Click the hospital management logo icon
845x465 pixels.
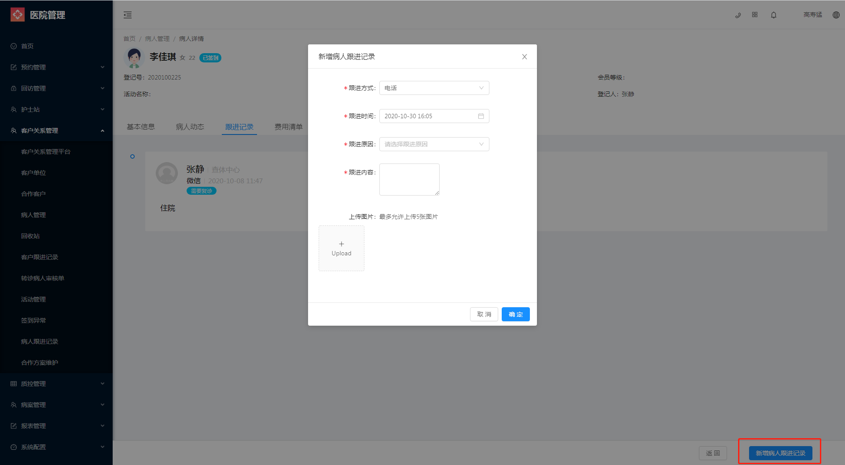click(x=18, y=15)
